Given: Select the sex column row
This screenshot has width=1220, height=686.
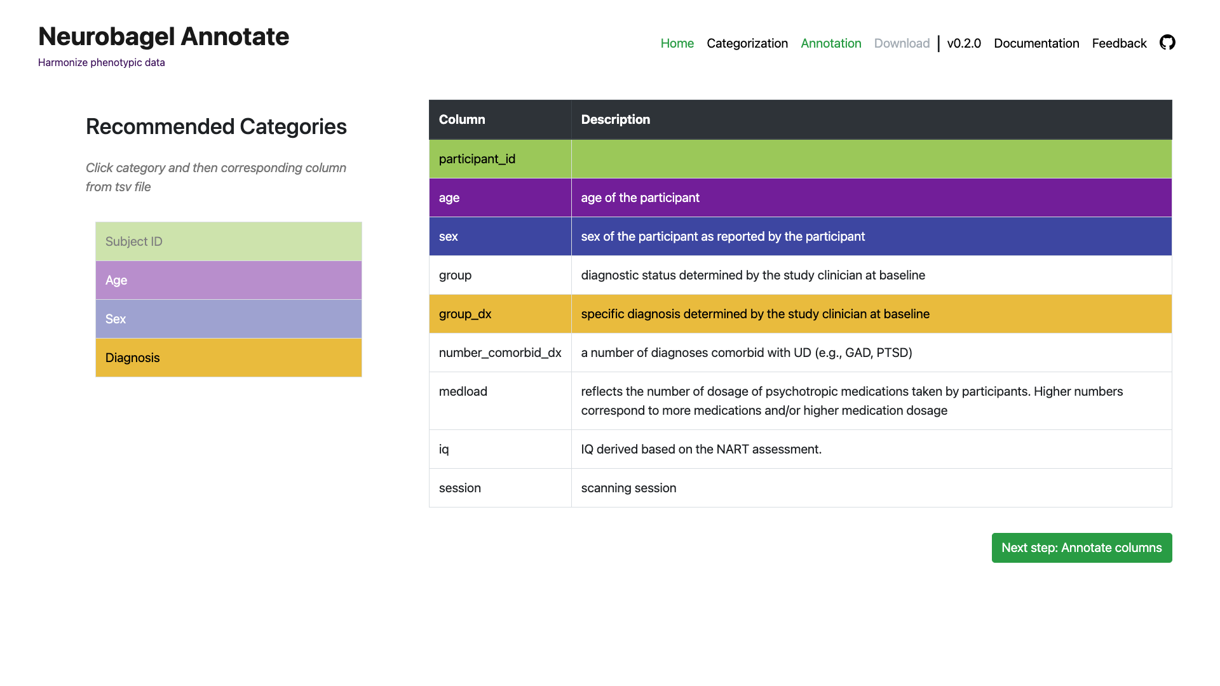Looking at the screenshot, I should pos(635,236).
